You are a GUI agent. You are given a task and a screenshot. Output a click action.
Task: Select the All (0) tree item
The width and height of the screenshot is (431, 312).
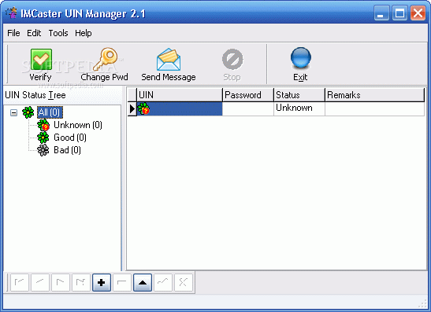[x=50, y=112]
